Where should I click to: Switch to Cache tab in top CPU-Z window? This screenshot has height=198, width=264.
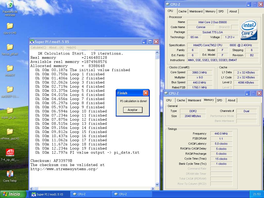(x=182, y=11)
